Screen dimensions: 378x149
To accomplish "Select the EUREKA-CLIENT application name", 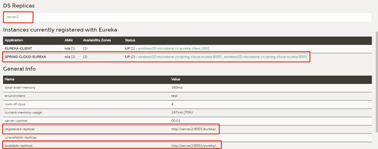I will pyautogui.click(x=18, y=48).
